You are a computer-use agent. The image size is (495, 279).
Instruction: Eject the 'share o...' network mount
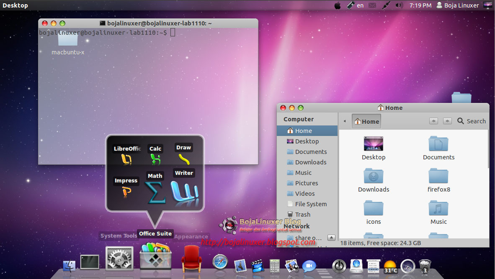pyautogui.click(x=331, y=238)
